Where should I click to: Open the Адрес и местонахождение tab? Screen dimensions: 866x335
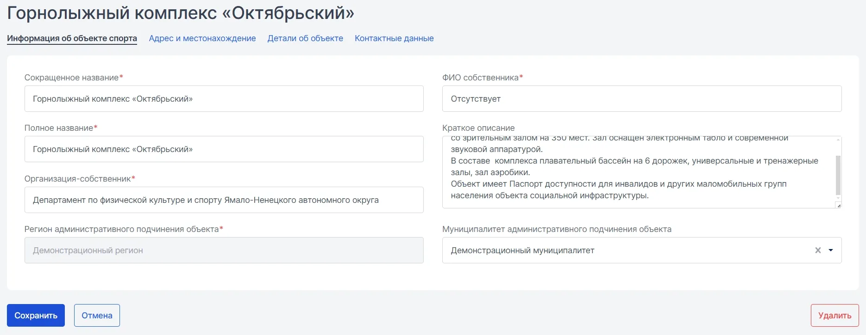202,38
